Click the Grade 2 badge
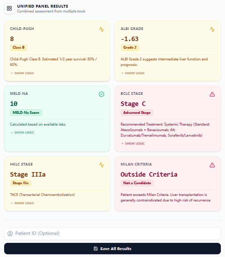 pyautogui.click(x=130, y=48)
